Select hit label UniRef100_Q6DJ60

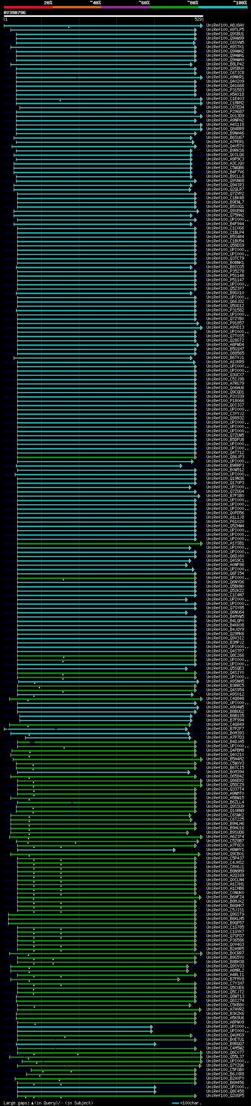(225, 556)
